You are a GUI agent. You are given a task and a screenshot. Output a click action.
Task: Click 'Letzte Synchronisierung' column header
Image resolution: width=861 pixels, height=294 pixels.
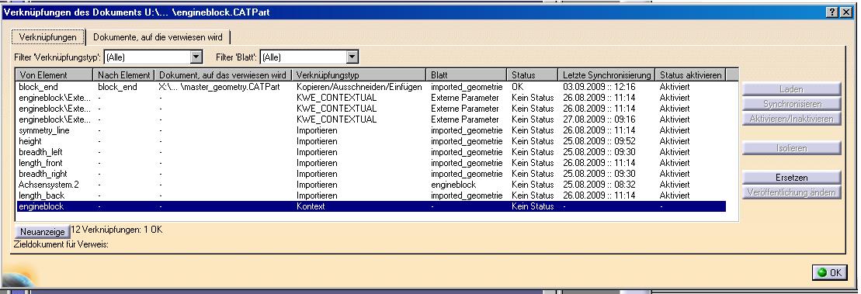point(606,74)
